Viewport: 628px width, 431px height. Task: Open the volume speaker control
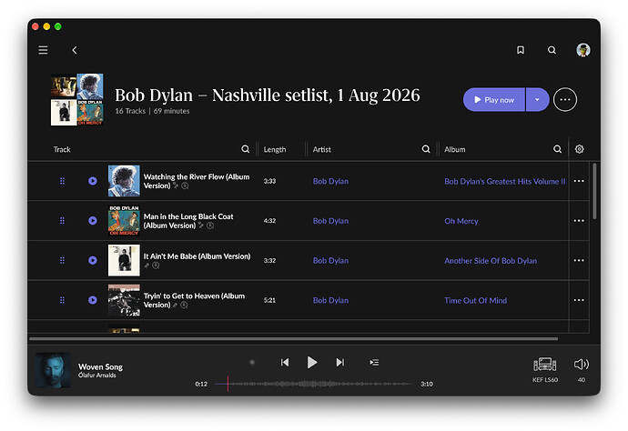tap(582, 365)
